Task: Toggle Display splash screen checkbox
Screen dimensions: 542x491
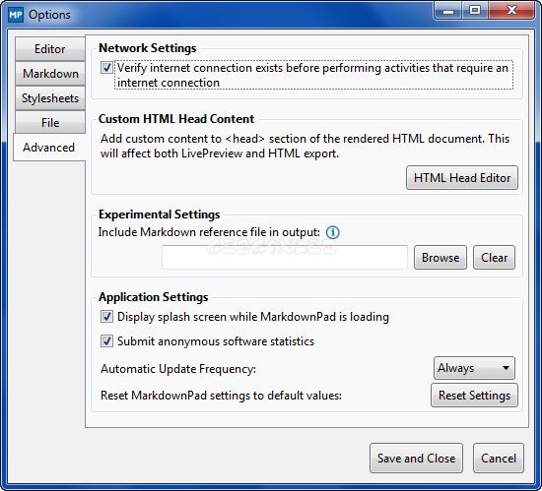Action: [x=106, y=317]
